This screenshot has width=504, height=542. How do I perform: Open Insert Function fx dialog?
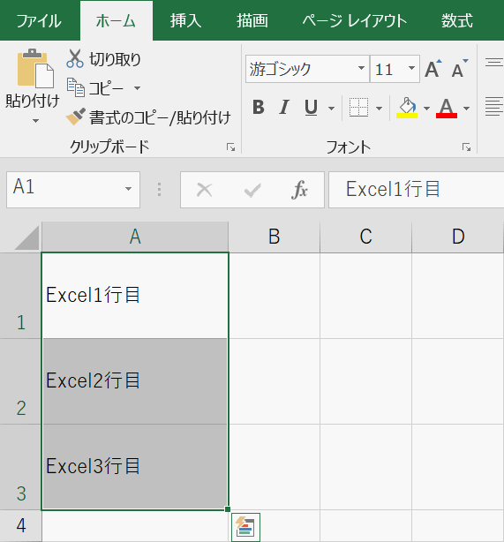coord(299,190)
